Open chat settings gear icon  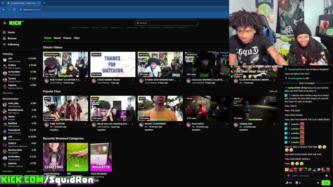(x=318, y=183)
